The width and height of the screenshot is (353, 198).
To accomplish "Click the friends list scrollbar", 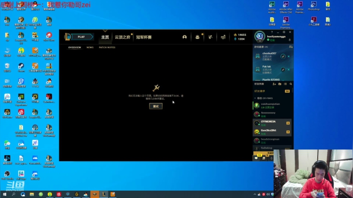I will point(292,90).
